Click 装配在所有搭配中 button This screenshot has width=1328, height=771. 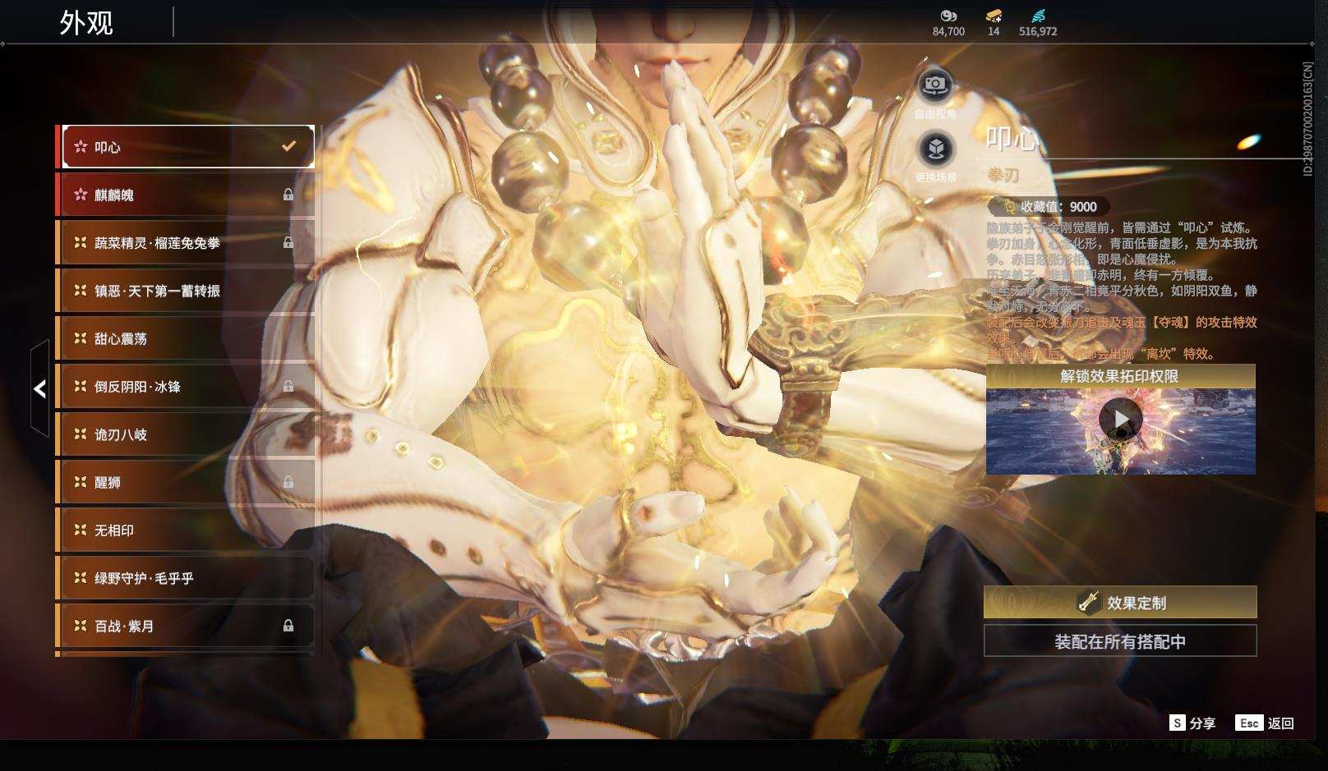tap(1120, 641)
